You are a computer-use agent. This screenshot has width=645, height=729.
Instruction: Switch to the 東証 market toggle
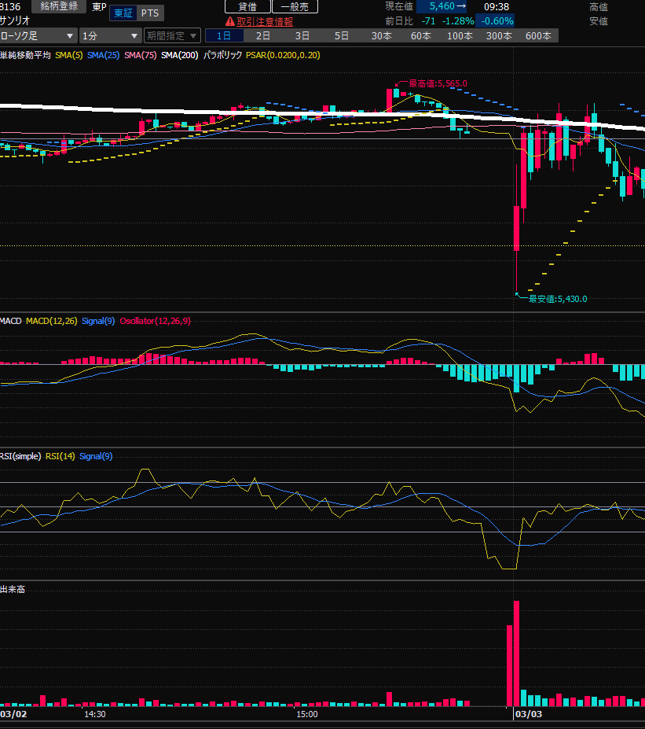[123, 13]
